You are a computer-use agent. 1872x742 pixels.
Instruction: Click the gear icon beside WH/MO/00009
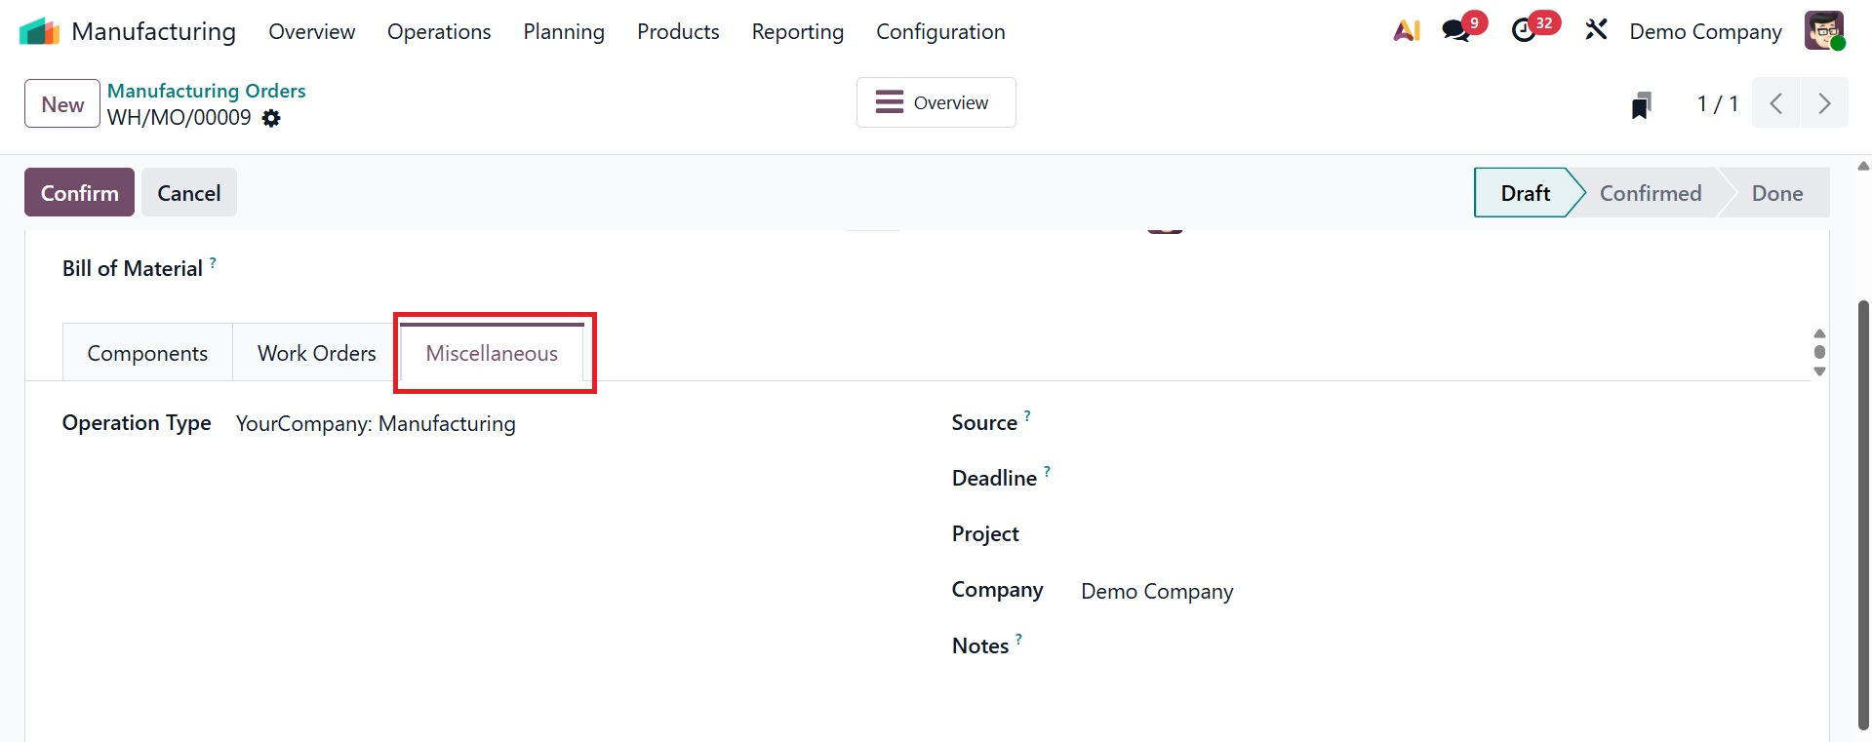tap(271, 118)
